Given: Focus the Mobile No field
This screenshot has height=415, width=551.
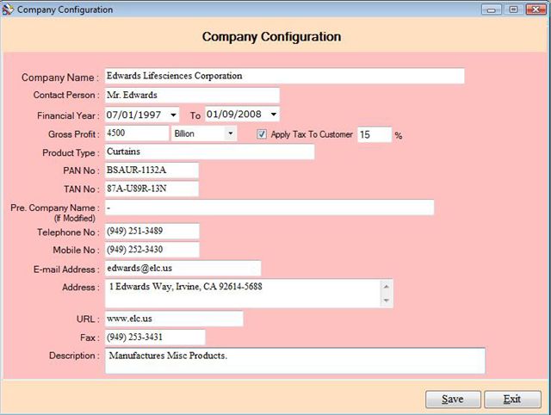Looking at the screenshot, I should coord(152,250).
